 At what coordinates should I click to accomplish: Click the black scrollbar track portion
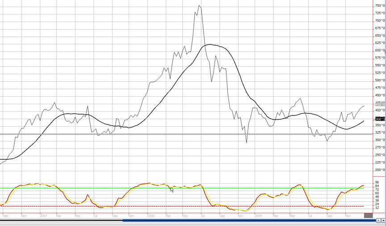click(61, 220)
